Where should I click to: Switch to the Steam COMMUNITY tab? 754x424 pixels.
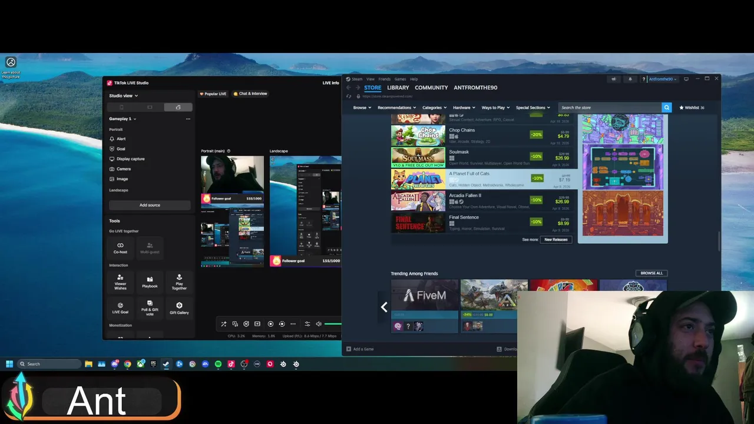[431, 88]
